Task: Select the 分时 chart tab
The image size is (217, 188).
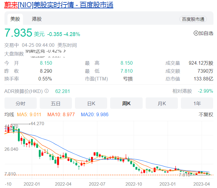Action: [21, 103]
